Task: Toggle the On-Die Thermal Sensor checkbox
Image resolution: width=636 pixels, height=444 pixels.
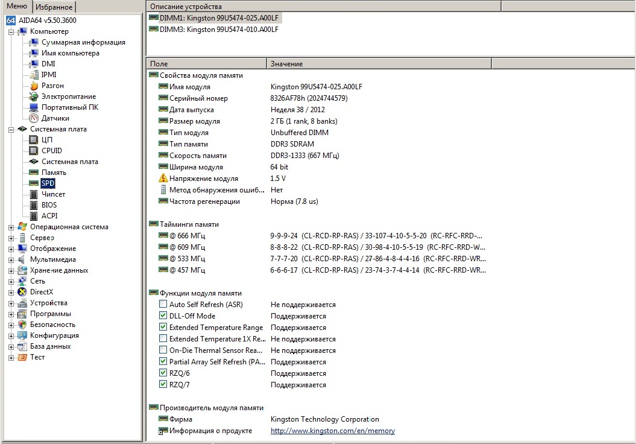Action: click(163, 350)
